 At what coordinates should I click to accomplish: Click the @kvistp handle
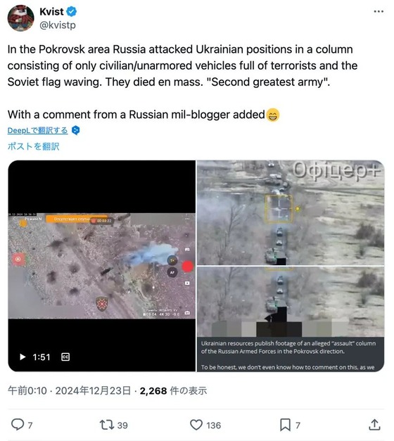coord(58,25)
